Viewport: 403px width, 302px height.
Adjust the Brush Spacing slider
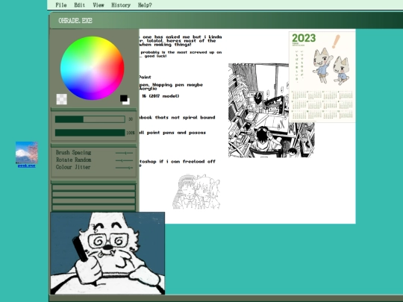pos(124,153)
